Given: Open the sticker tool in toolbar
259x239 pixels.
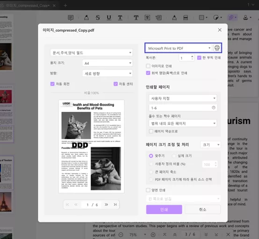Looking at the screenshot, I should (x=217, y=17).
